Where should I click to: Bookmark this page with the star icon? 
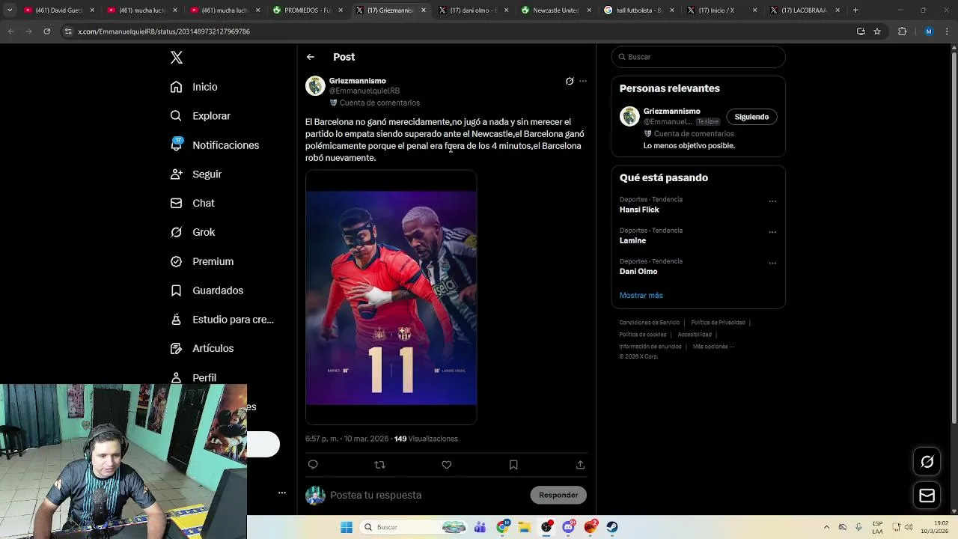pos(877,31)
